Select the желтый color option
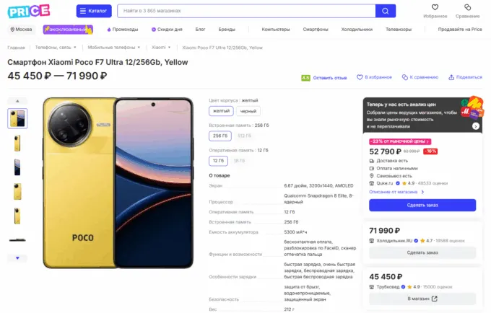The height and width of the screenshot is (313, 491). [220, 111]
